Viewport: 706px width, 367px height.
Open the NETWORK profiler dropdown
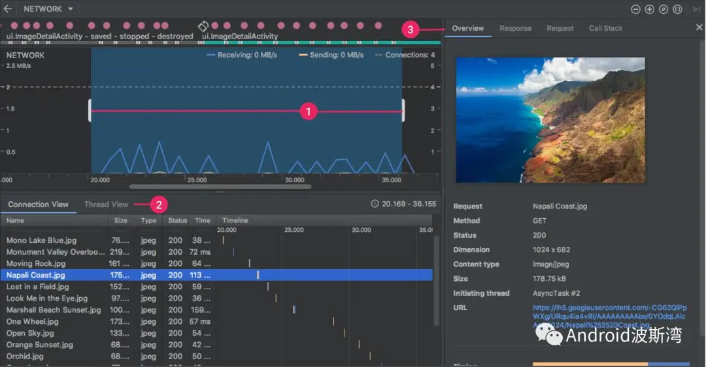click(48, 8)
